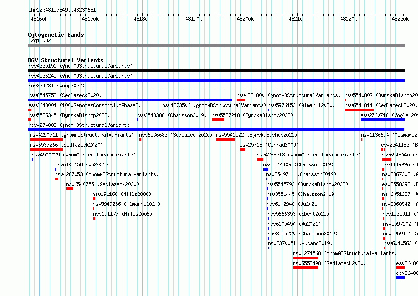Image resolution: width=418 pixels, height=296 pixels.
Task: Click red bar under nsv4274568
Action: (x=306, y=258)
